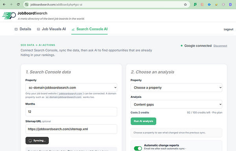Click "Google connected" status text
Screen dimensions: 236x151
(x=198, y=46)
